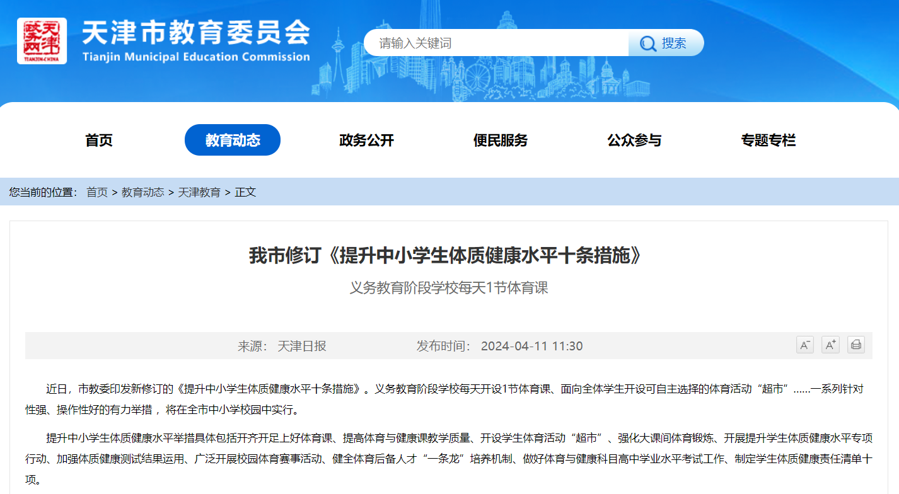899x494 pixels.
Task: Open the 便民服务 navigation item
Action: click(x=500, y=141)
